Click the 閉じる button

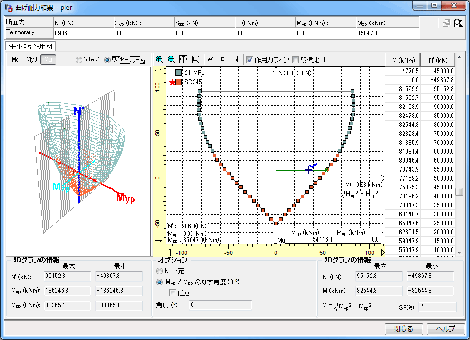click(404, 329)
